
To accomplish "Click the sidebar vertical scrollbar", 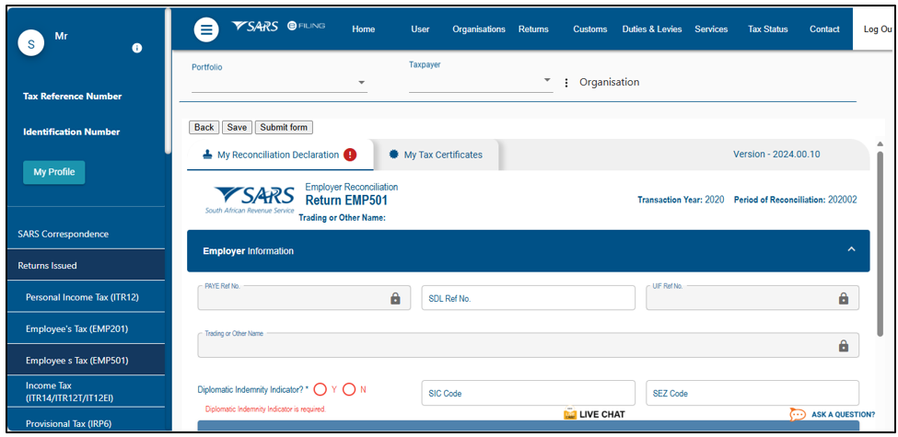I will (x=168, y=81).
